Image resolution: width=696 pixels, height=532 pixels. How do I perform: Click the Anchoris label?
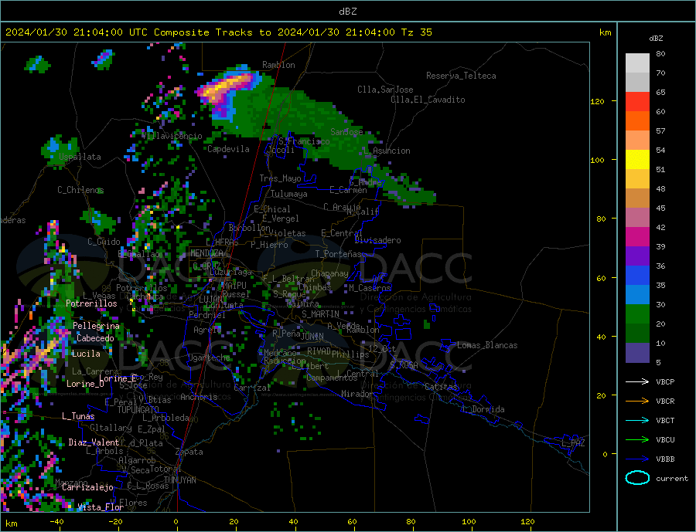[199, 397]
